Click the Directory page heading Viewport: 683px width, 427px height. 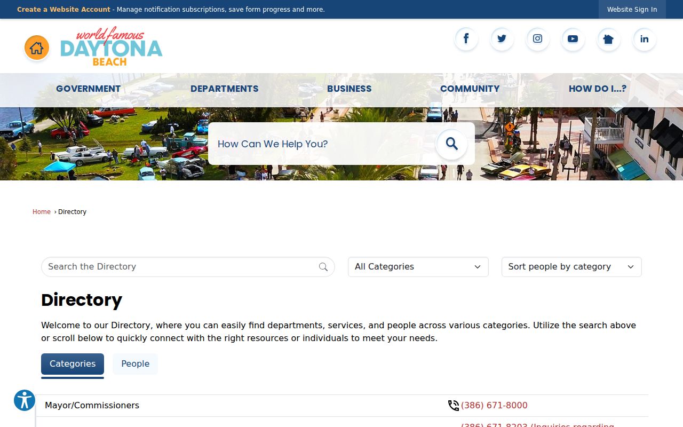82,300
